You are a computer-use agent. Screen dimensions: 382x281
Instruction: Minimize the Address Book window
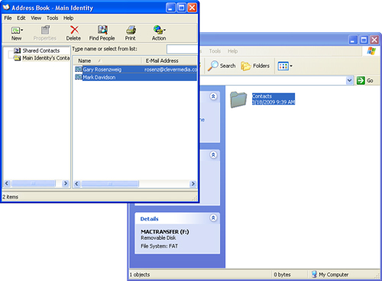click(x=170, y=8)
